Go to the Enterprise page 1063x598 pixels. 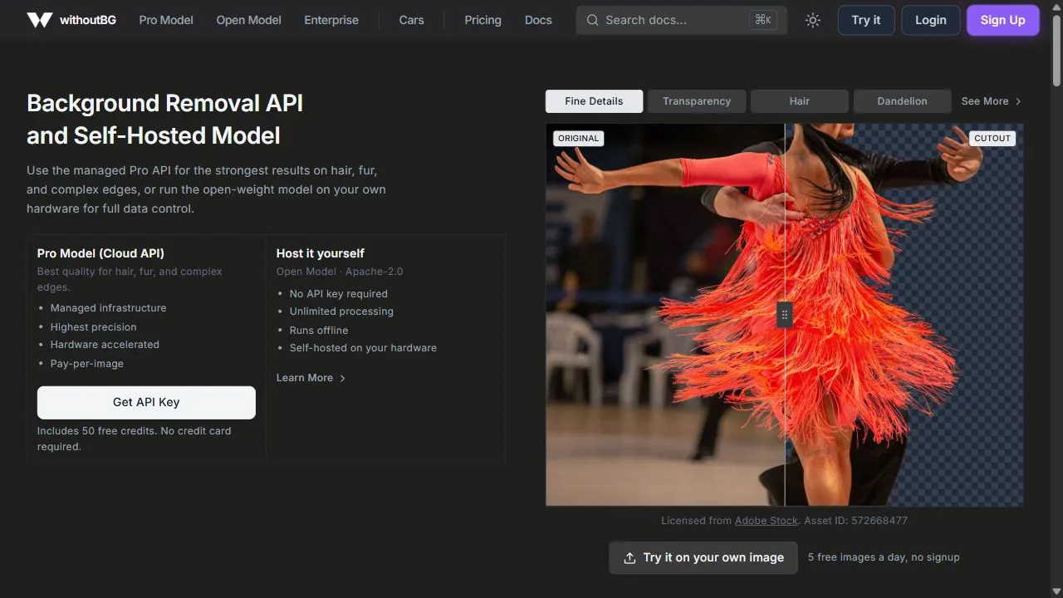coord(331,20)
